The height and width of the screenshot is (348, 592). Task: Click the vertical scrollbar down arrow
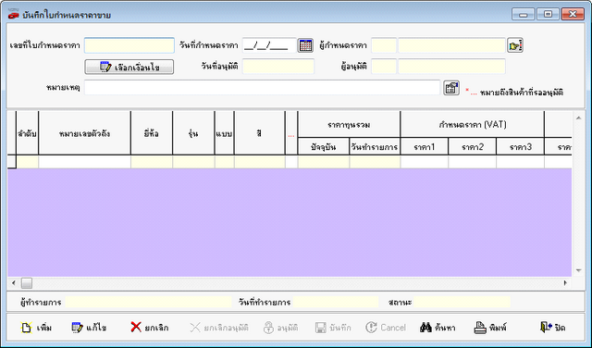[x=578, y=270]
